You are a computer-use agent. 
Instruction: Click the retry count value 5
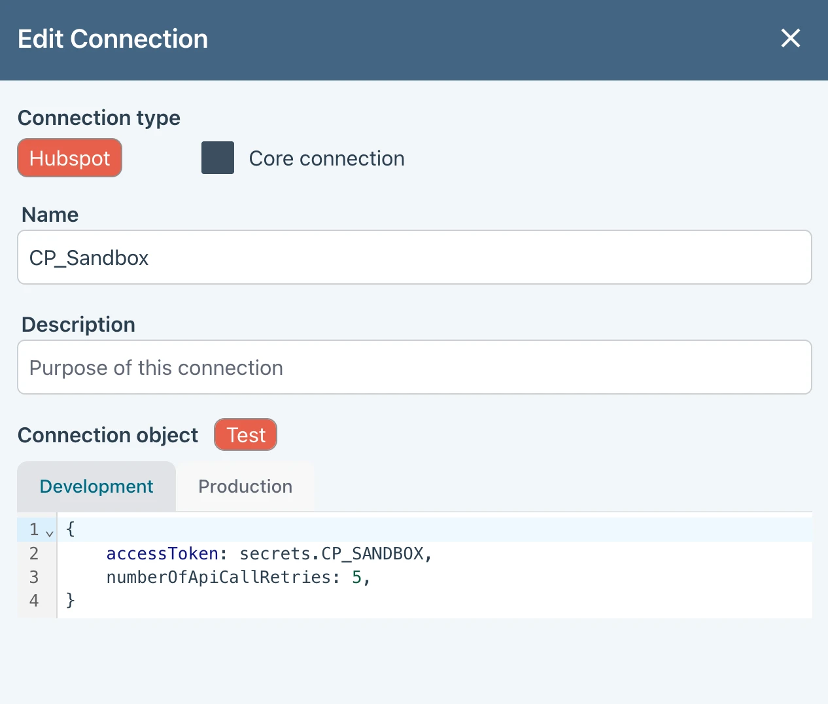356,577
